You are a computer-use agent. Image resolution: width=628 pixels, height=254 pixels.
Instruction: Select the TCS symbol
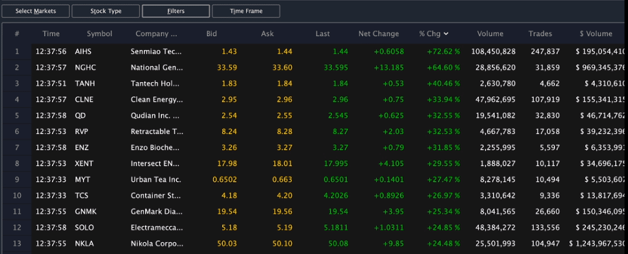[x=82, y=195]
